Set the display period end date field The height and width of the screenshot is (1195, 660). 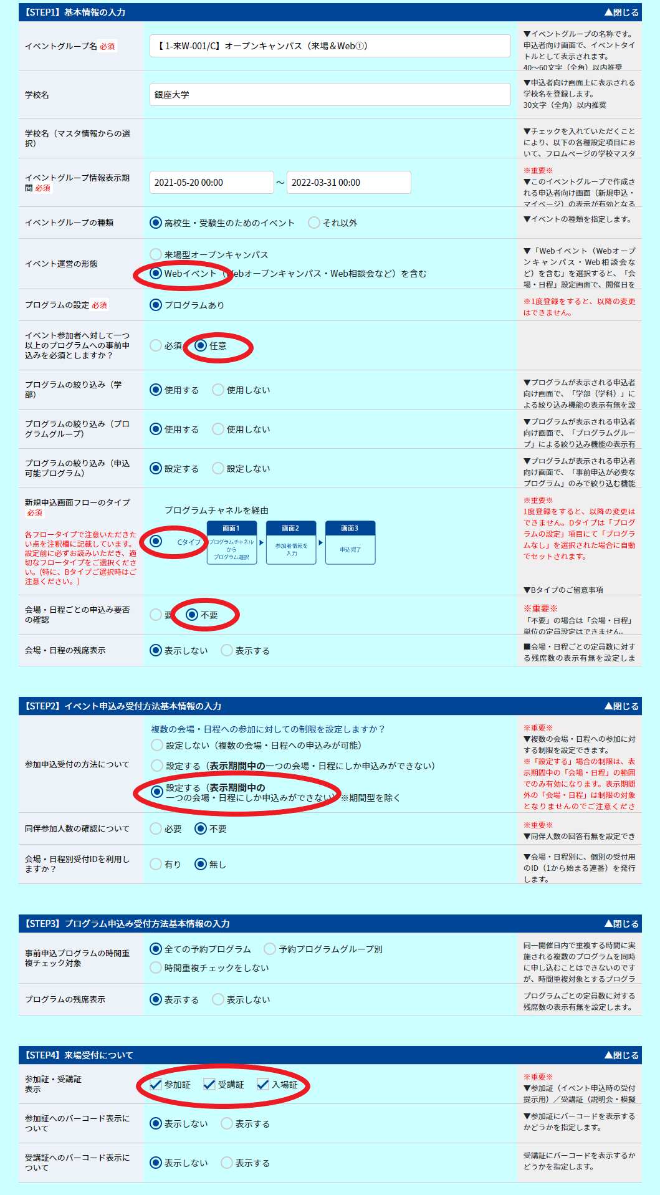[349, 183]
